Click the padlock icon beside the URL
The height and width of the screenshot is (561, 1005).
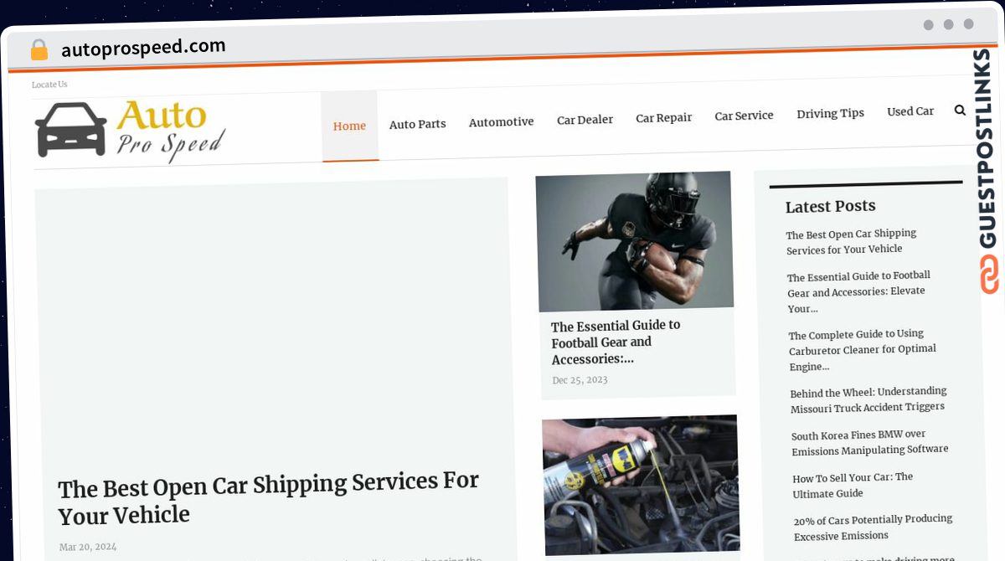pos(39,50)
